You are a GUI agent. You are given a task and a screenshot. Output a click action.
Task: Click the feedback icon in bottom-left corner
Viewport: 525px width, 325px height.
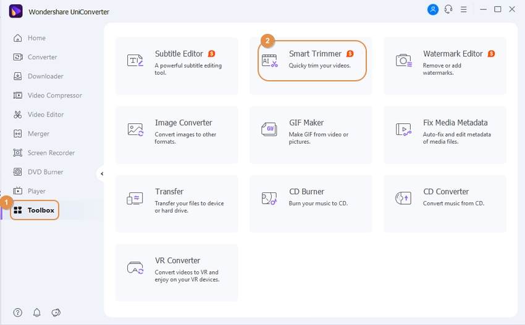(x=56, y=312)
